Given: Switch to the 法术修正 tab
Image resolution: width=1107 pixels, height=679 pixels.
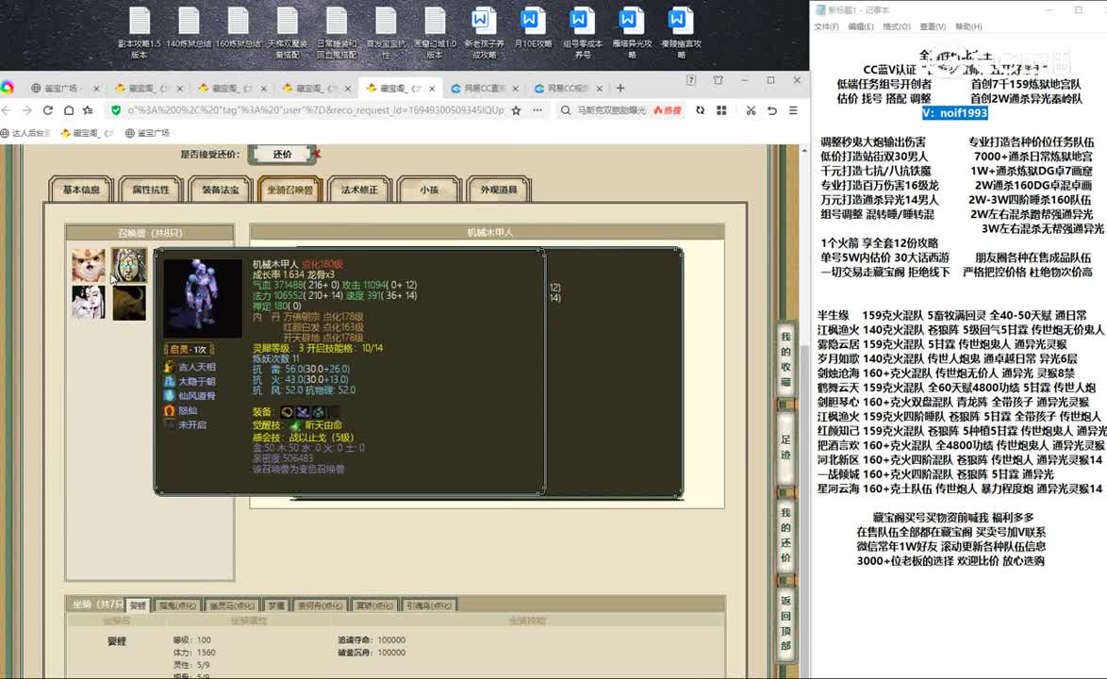Looking at the screenshot, I should click(359, 190).
